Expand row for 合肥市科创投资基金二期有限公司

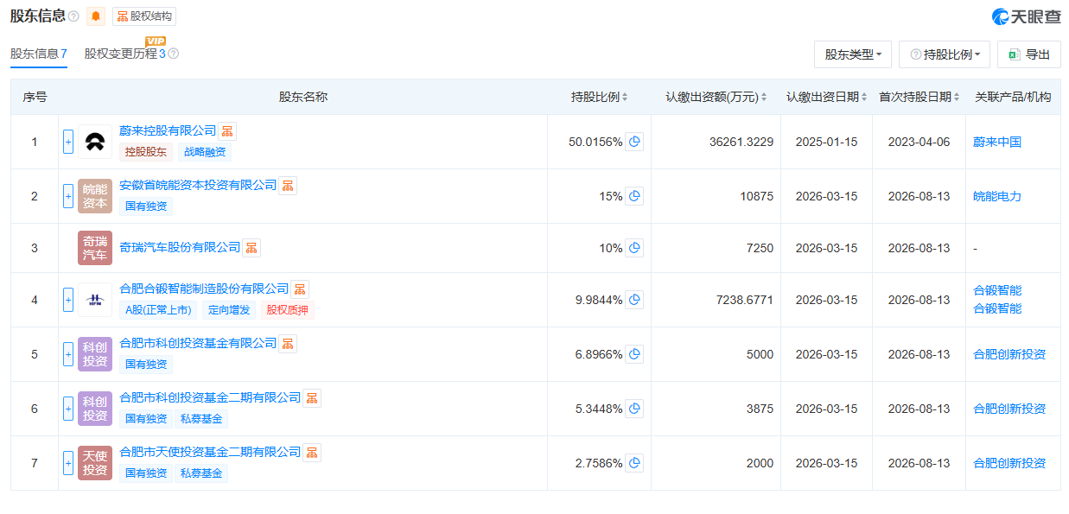pyautogui.click(x=68, y=409)
